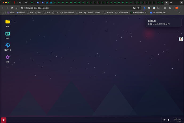Expand the TRAE社区运营 bookmark folder
Viewport: 184px width, 123px height.
pos(122,12)
